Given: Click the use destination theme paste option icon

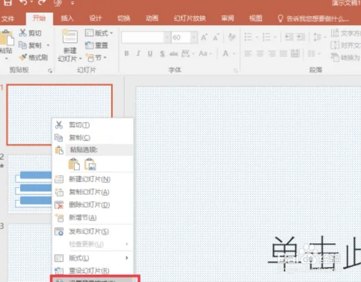Looking at the screenshot, I should coord(74,164).
